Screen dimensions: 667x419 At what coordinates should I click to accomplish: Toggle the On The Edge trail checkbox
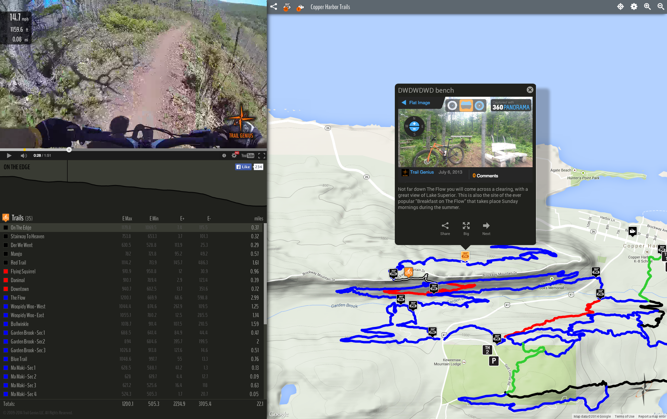pyautogui.click(x=6, y=228)
